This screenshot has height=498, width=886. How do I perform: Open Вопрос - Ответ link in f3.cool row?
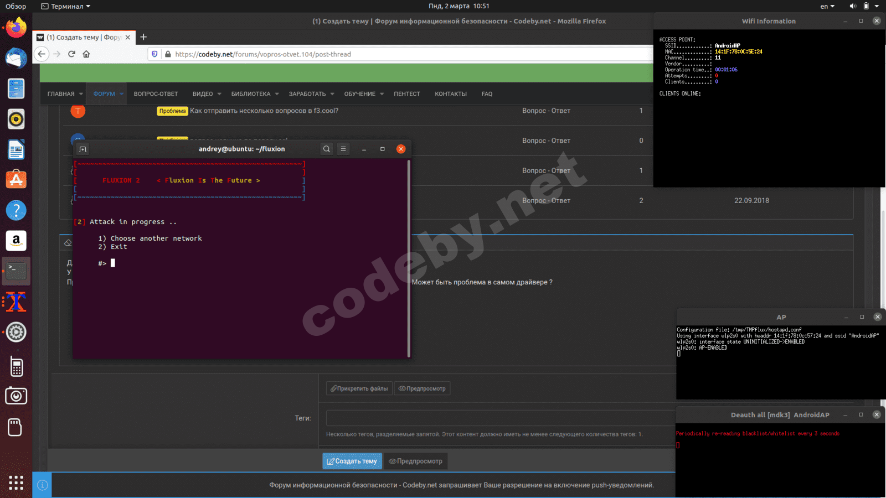pos(546,111)
